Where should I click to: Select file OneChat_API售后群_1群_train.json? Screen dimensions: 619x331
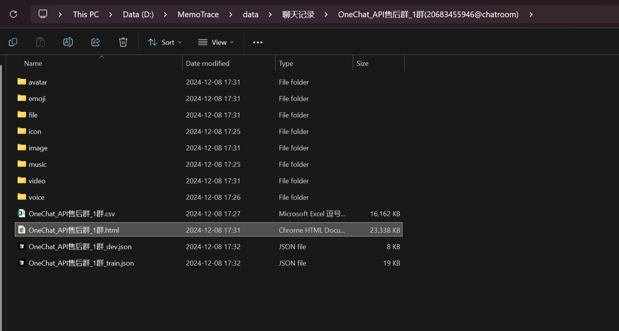pos(81,263)
